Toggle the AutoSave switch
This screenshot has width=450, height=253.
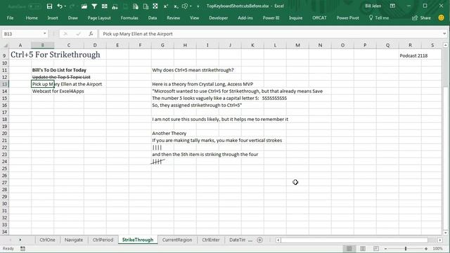tap(34, 6)
